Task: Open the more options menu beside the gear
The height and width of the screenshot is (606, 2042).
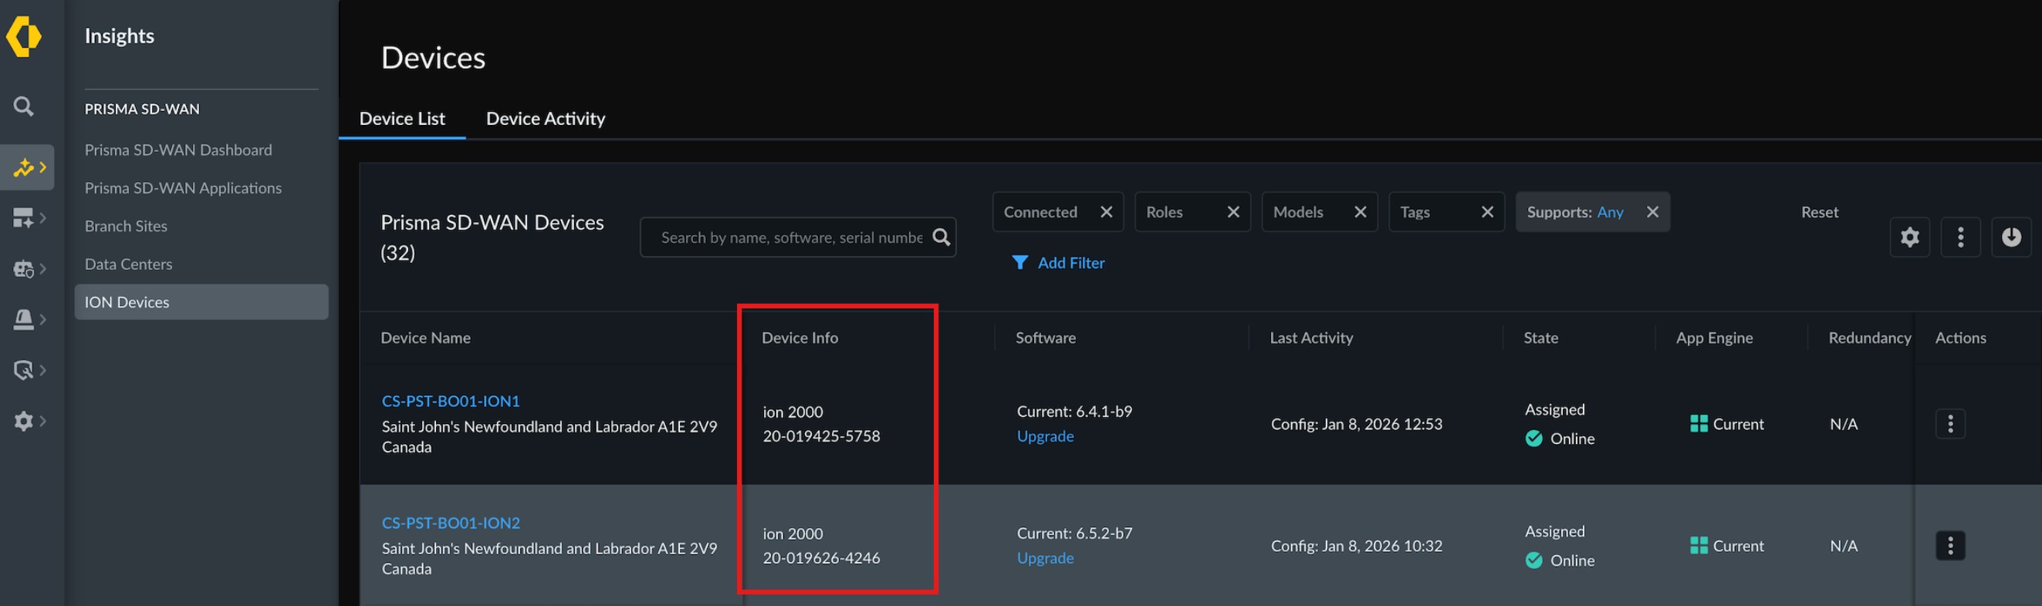Action: pos(1960,237)
